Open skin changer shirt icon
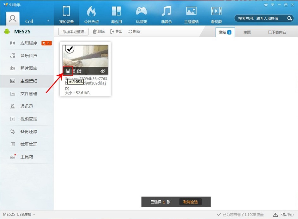This screenshot has width=298, height=219. click(266, 5)
